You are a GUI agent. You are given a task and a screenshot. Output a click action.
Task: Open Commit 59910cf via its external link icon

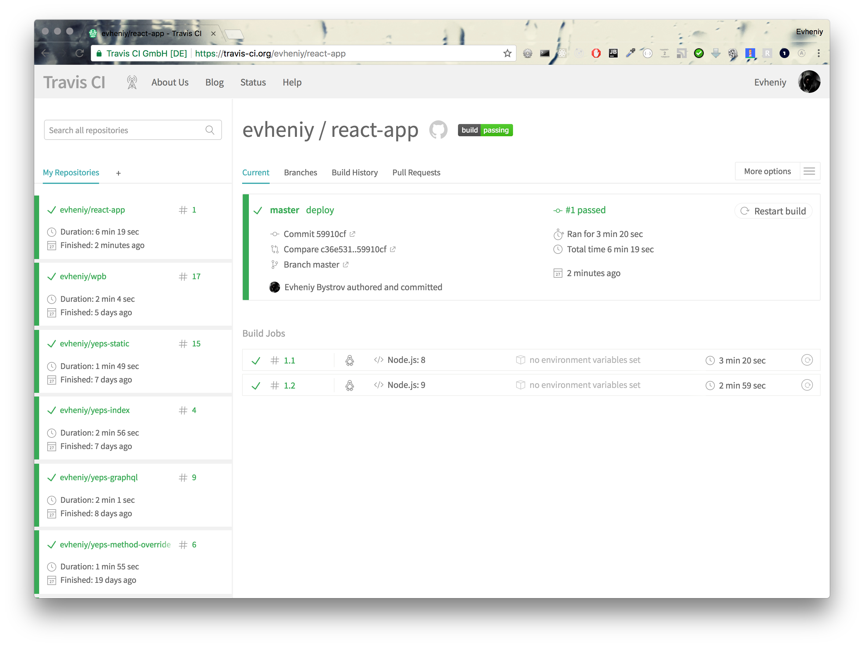point(353,234)
